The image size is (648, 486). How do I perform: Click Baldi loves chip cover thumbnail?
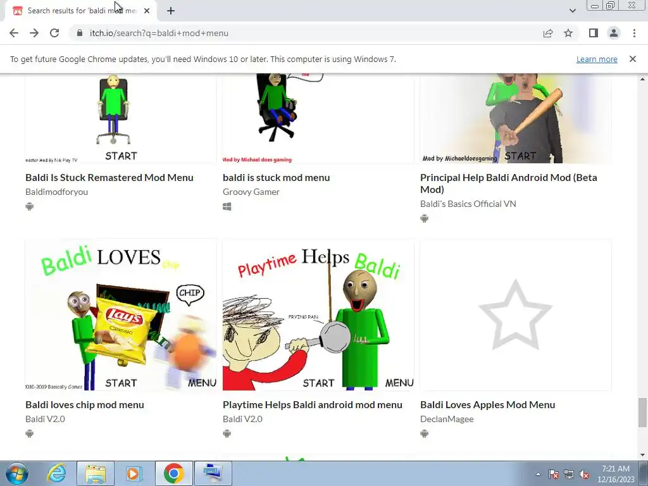click(121, 315)
